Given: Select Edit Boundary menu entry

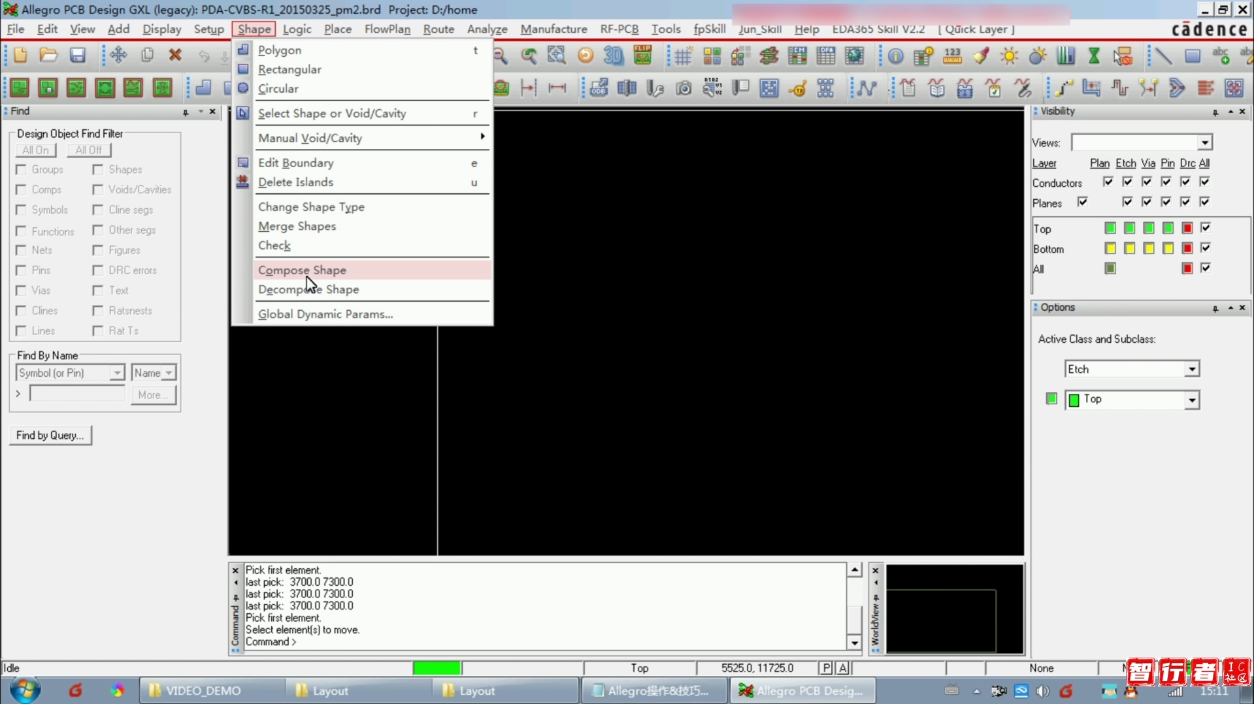Looking at the screenshot, I should point(372,163).
